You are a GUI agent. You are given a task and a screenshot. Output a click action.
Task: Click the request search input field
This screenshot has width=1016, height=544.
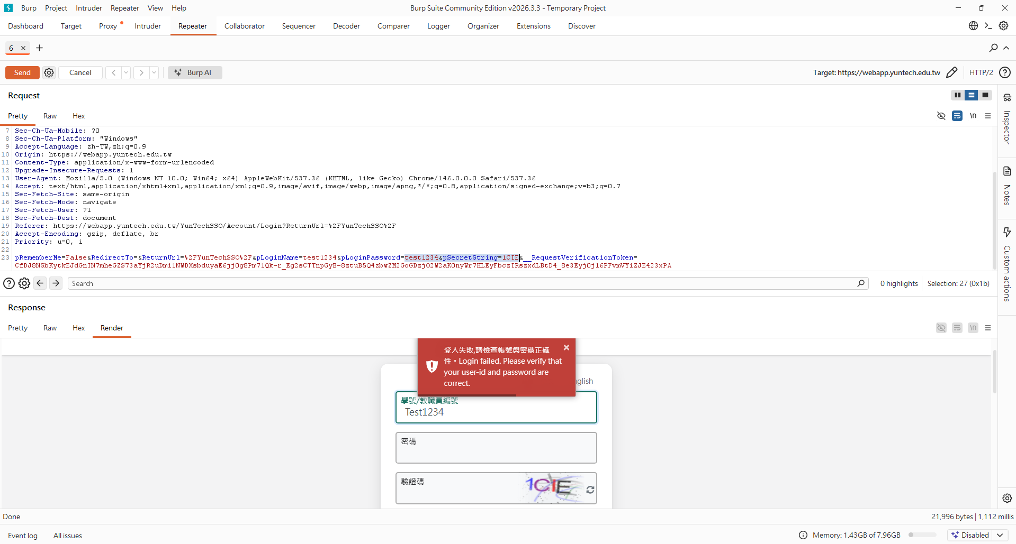point(468,283)
